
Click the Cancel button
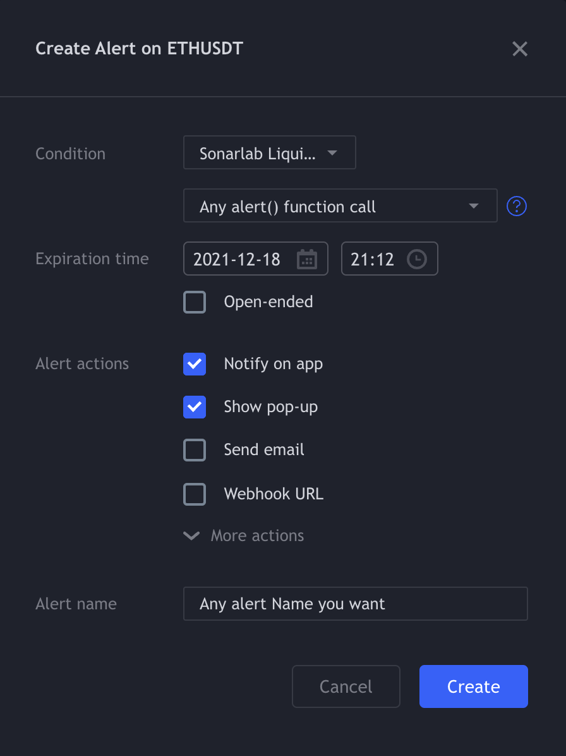[x=346, y=686]
